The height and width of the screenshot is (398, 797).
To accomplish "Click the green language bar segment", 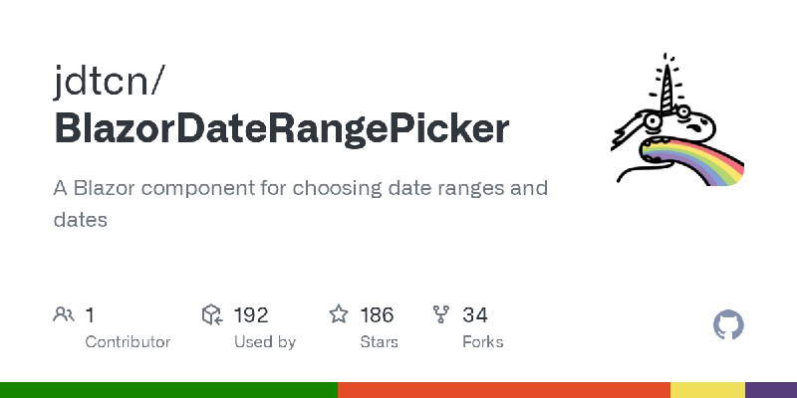I will coord(168,390).
